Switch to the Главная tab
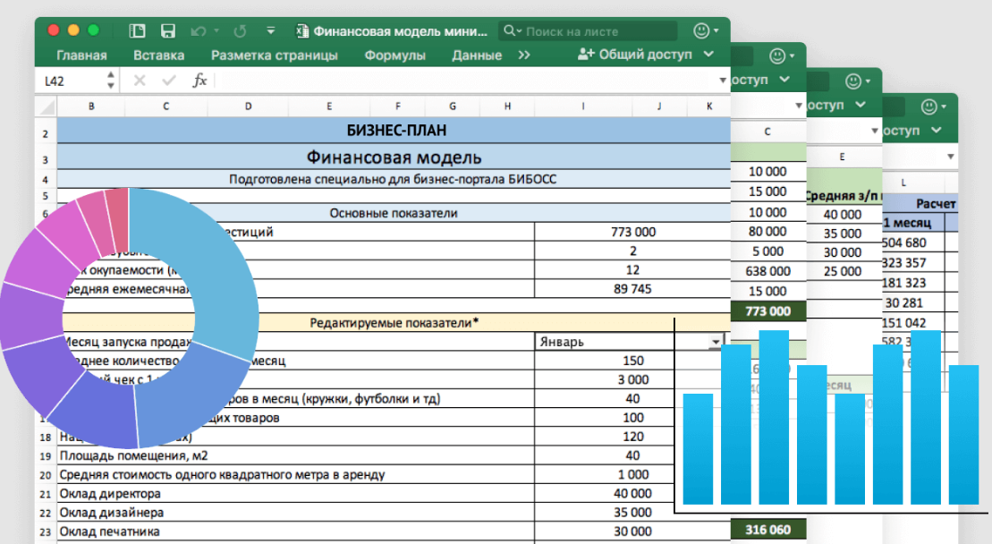Screen dimensions: 992x544 81,55
